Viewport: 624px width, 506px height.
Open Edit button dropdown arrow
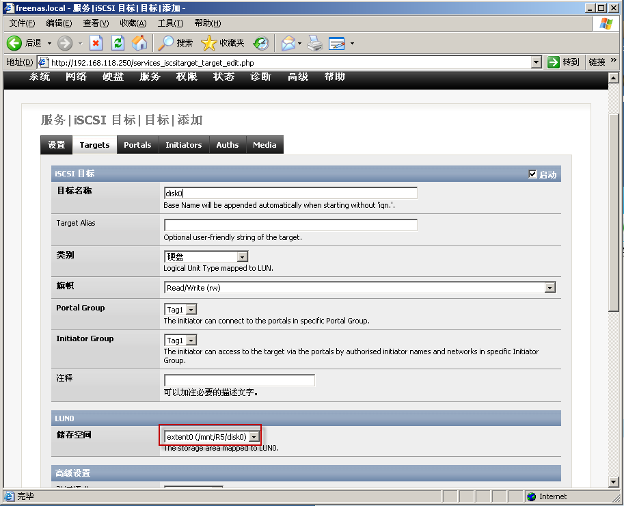(x=352, y=43)
